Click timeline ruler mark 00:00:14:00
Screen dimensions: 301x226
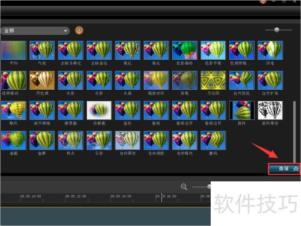pyautogui.click(x=121, y=196)
